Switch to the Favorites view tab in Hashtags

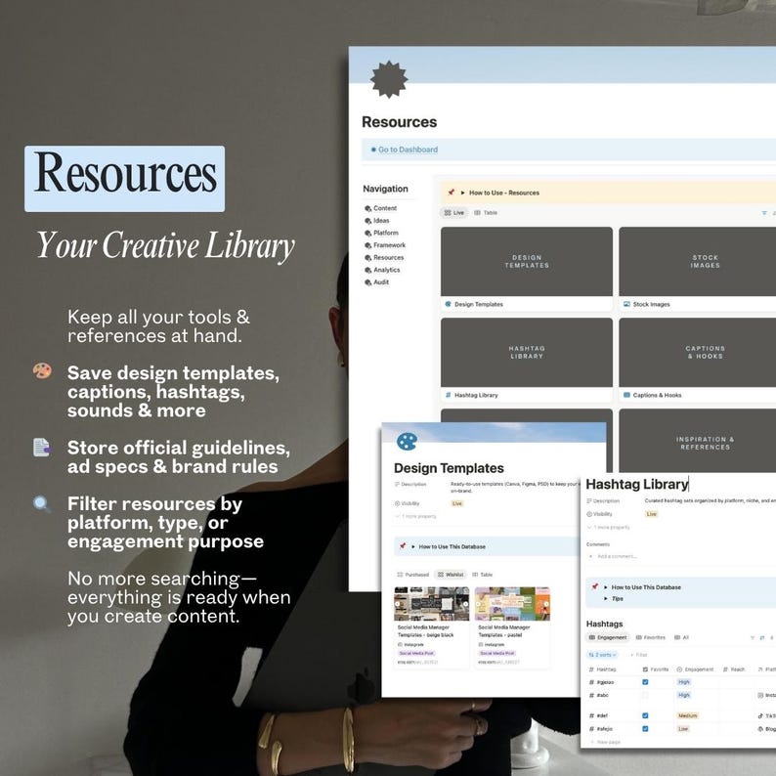pos(650,637)
